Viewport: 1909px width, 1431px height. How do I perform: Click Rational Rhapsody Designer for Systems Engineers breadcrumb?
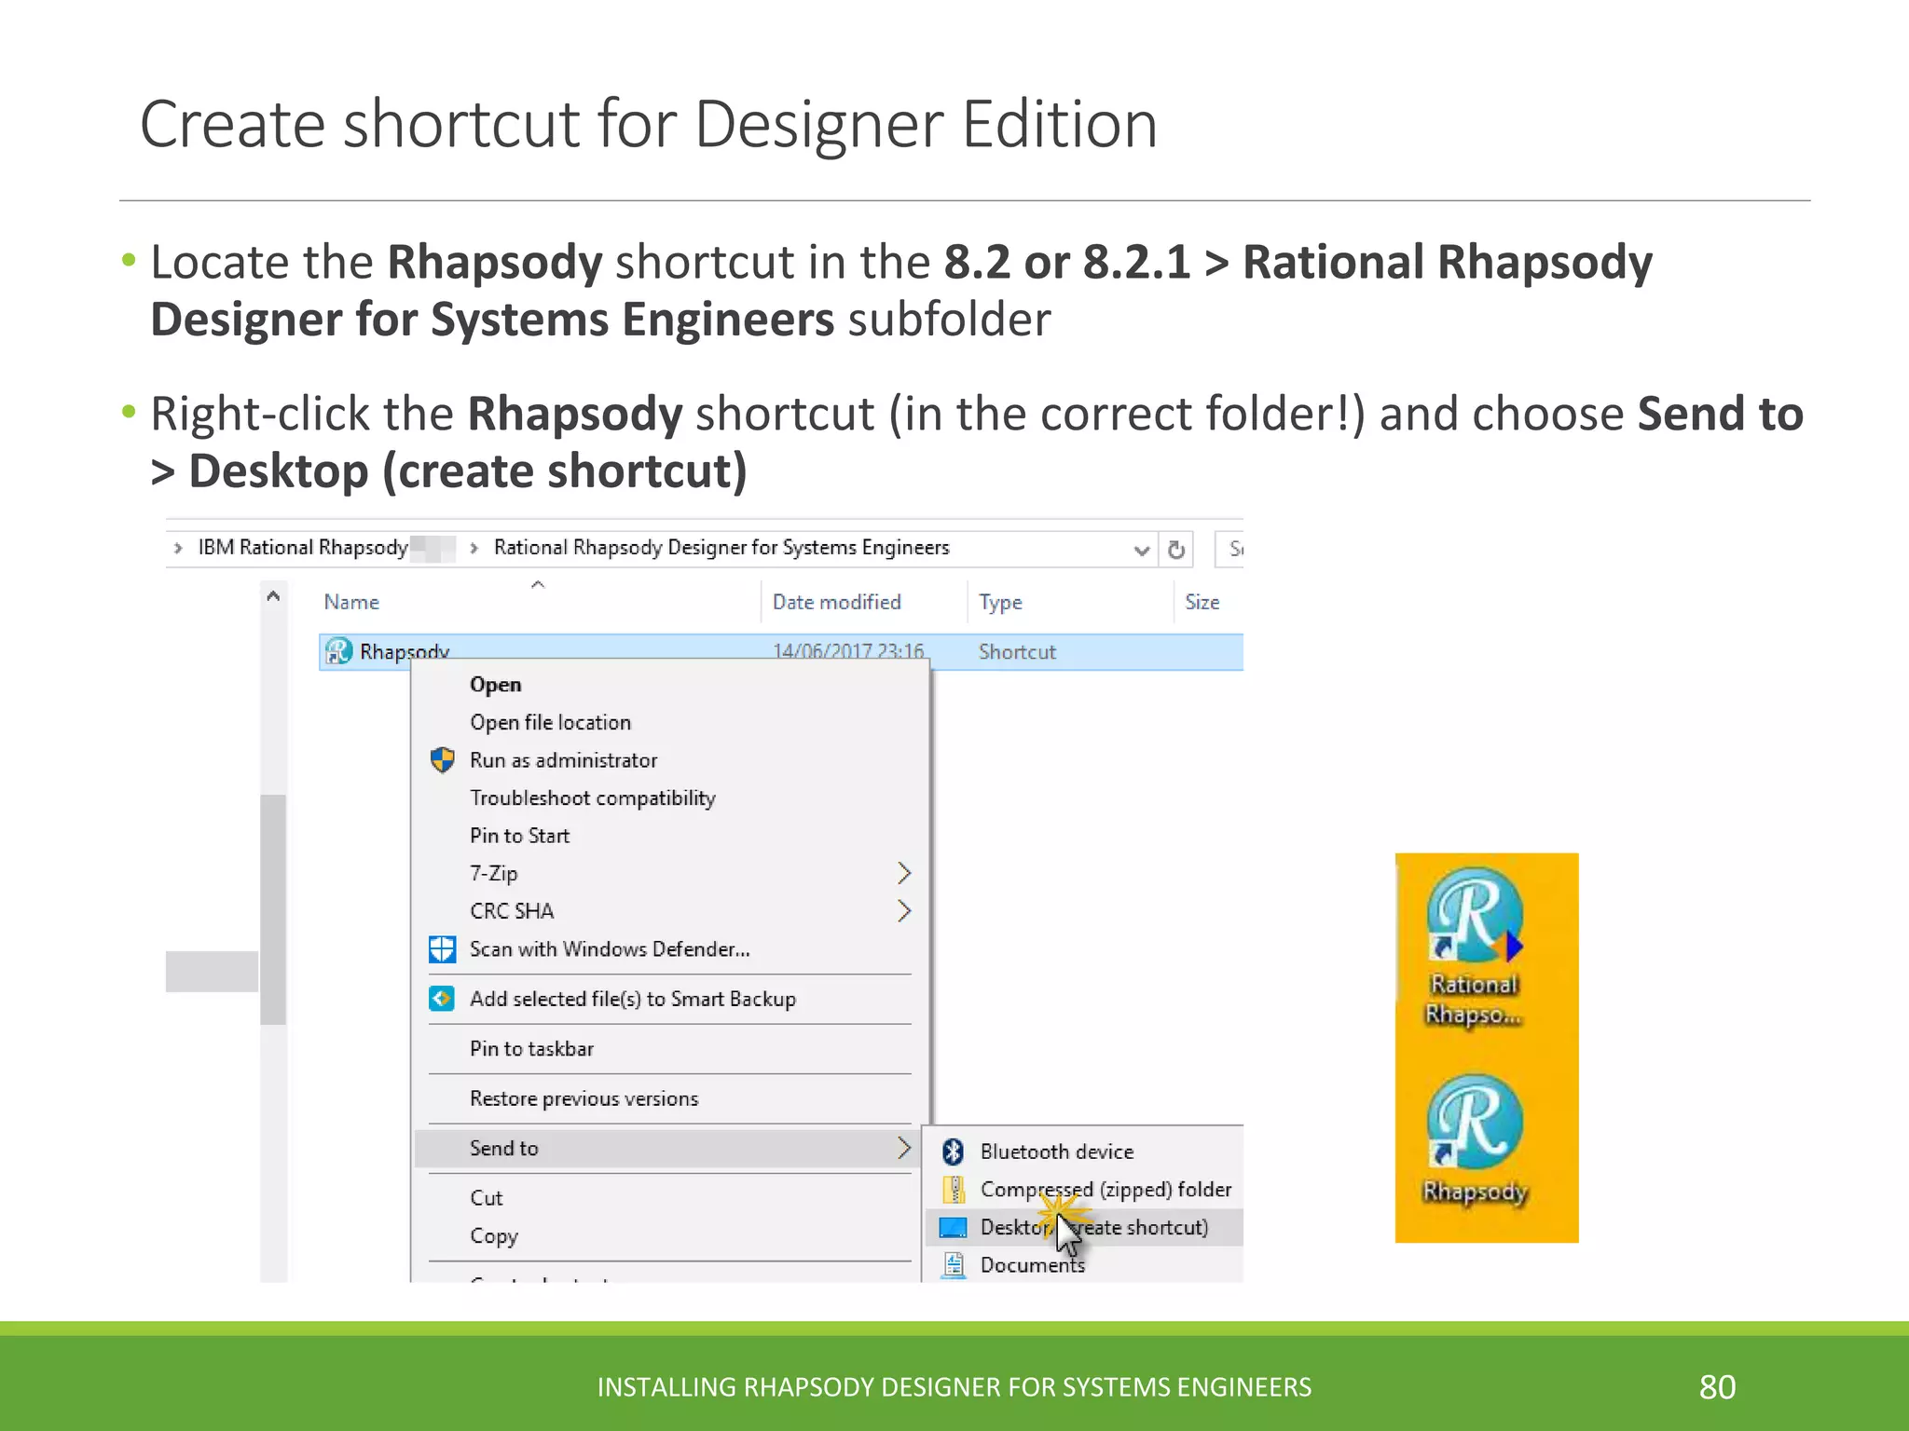(721, 547)
